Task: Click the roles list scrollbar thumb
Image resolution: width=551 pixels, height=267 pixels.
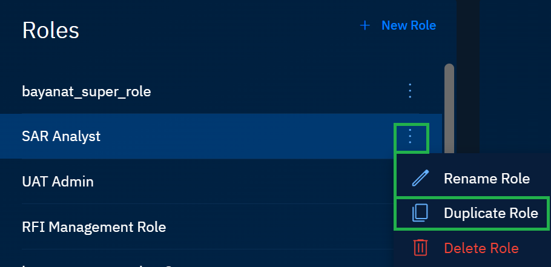Action: pyautogui.click(x=449, y=103)
